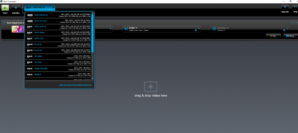Viewport: 298px width, 133px height.
Task: Click the Add files plus icon
Action: tap(16, 8)
